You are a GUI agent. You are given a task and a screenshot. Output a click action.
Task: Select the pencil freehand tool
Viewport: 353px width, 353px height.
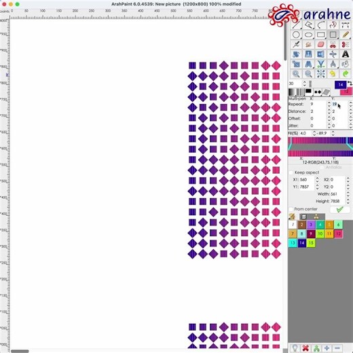click(x=345, y=35)
